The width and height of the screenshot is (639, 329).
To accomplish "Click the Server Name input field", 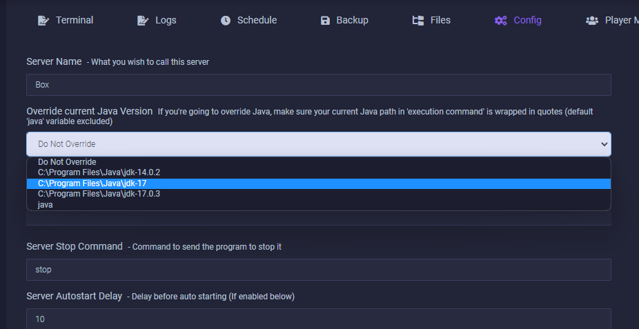I will [x=318, y=85].
